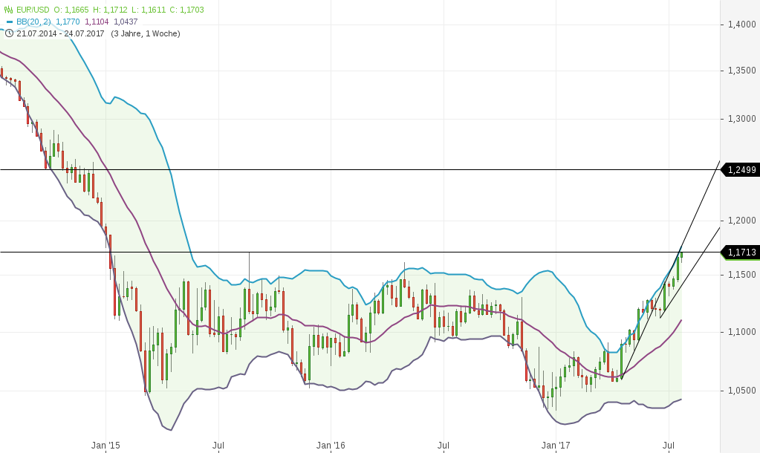Click the EUR/USD candlestick chart icon

click(x=8, y=10)
